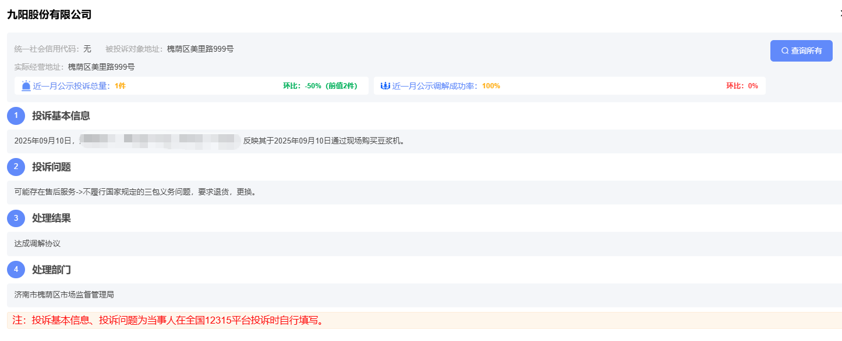Click the 实际经营地址 槐荫区美里路999号 text

tap(75, 67)
